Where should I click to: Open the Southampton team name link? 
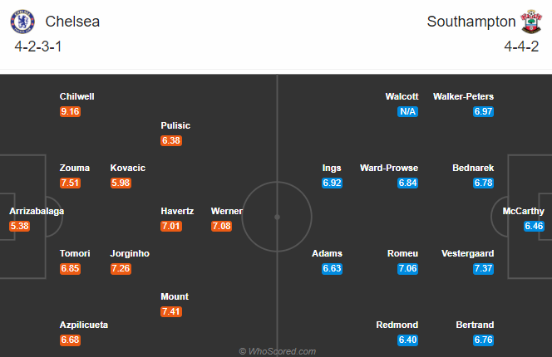point(471,22)
